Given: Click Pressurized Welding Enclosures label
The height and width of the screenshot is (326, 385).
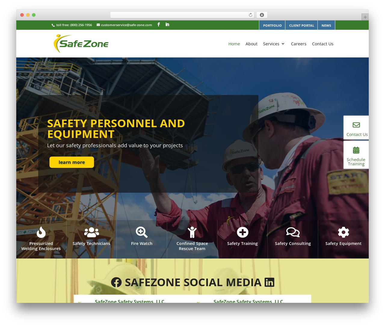Looking at the screenshot, I should click(x=41, y=246).
